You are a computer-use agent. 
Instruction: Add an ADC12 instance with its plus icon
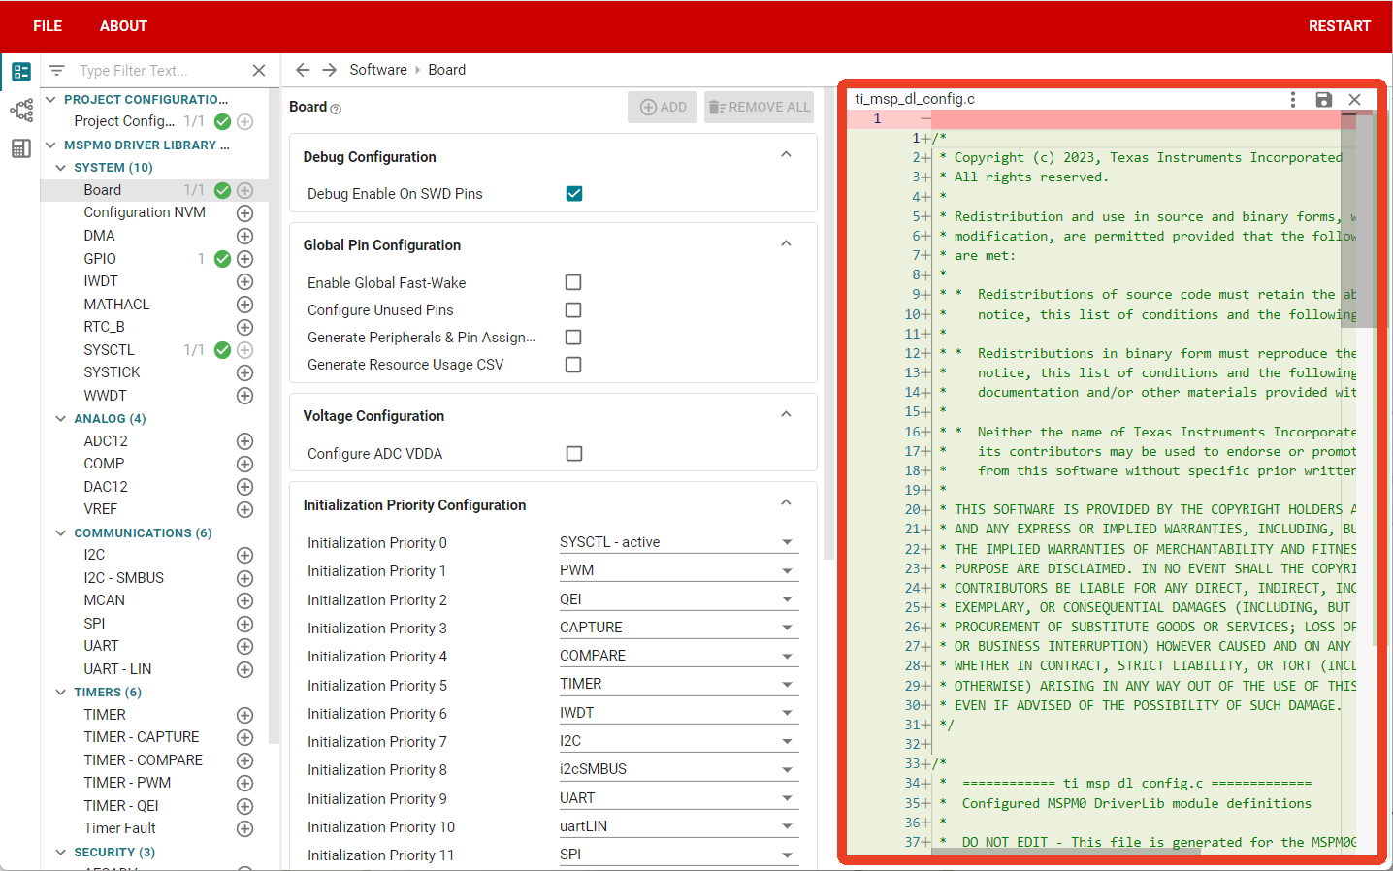(244, 441)
